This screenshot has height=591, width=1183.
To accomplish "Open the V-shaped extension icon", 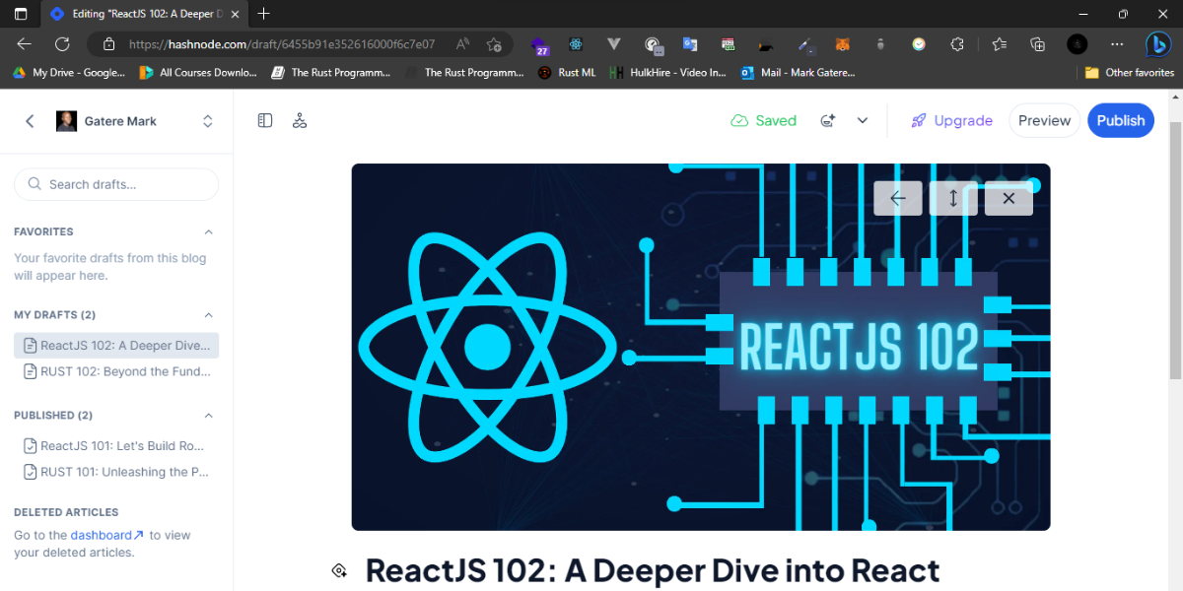I will [613, 44].
